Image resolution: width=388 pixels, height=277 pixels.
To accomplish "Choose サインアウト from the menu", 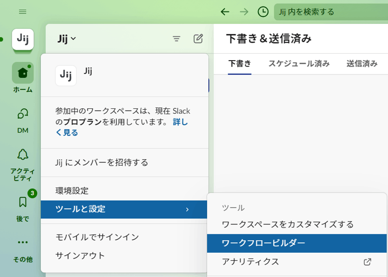I will coord(125,256).
